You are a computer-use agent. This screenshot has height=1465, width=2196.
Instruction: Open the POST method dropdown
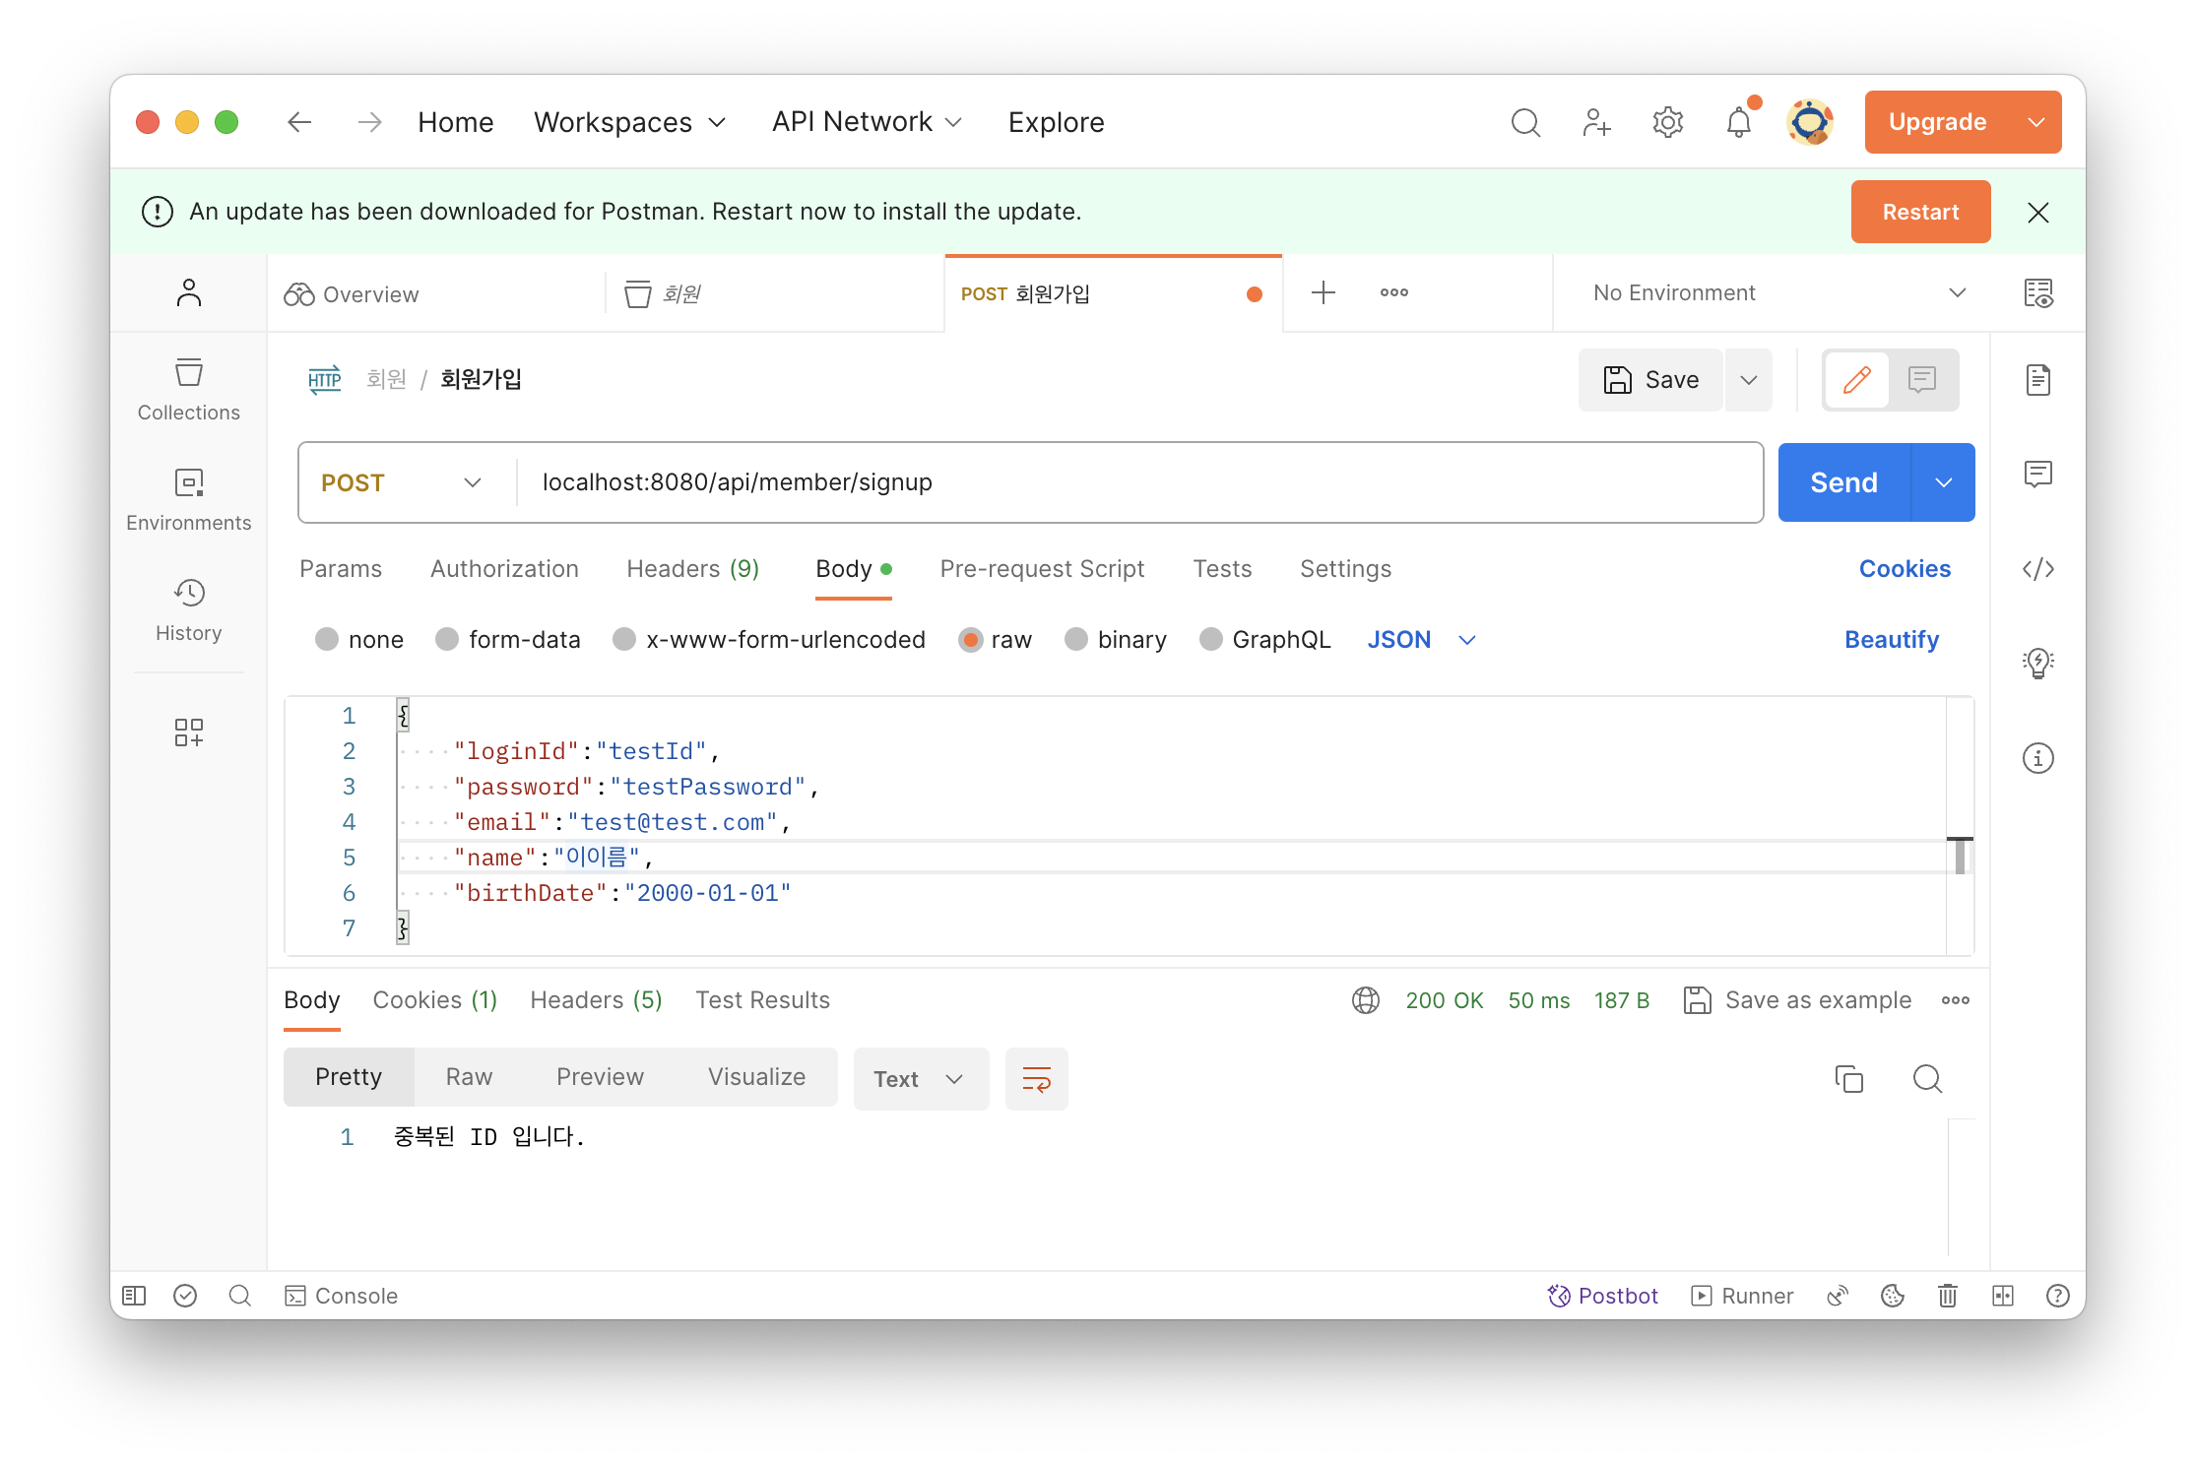[402, 482]
